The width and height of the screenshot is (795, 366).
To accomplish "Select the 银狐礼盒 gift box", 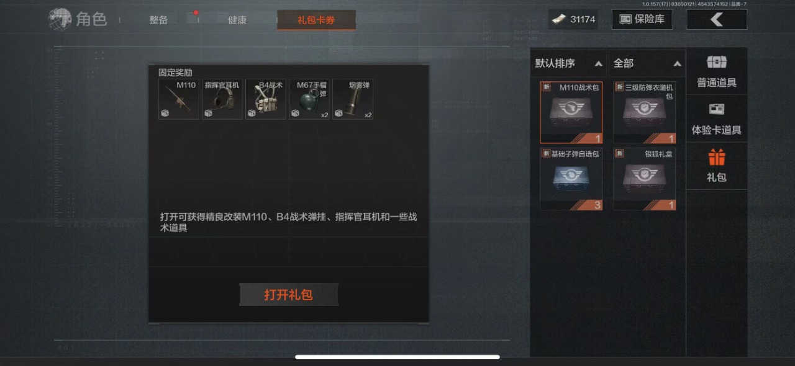I will [645, 179].
